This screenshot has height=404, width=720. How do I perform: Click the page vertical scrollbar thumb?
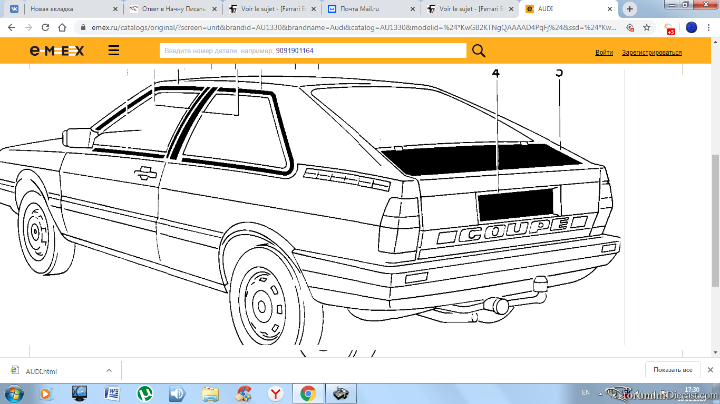click(x=715, y=221)
